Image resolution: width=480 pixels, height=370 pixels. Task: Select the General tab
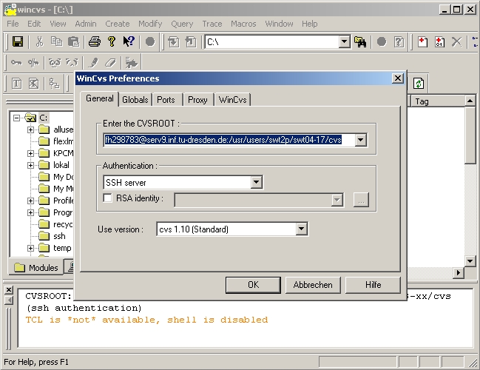[x=100, y=98]
